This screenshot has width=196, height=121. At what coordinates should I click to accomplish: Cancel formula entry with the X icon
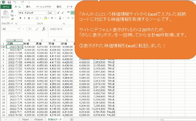pos(30,29)
